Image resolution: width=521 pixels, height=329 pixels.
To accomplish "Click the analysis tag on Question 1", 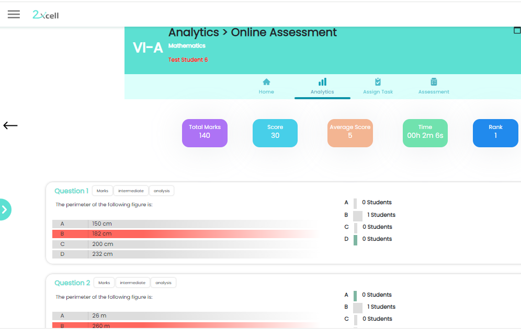I will 162,191.
